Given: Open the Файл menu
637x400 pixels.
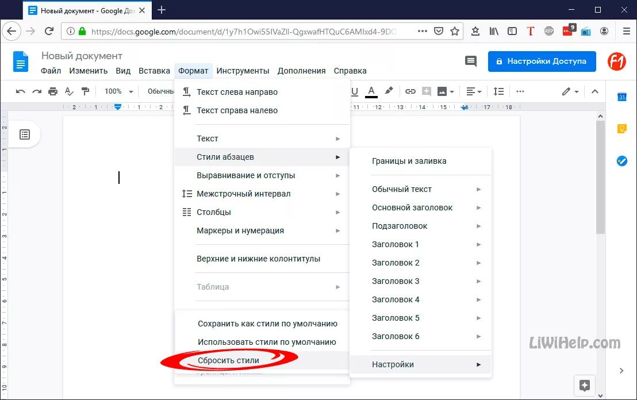Looking at the screenshot, I should [51, 71].
